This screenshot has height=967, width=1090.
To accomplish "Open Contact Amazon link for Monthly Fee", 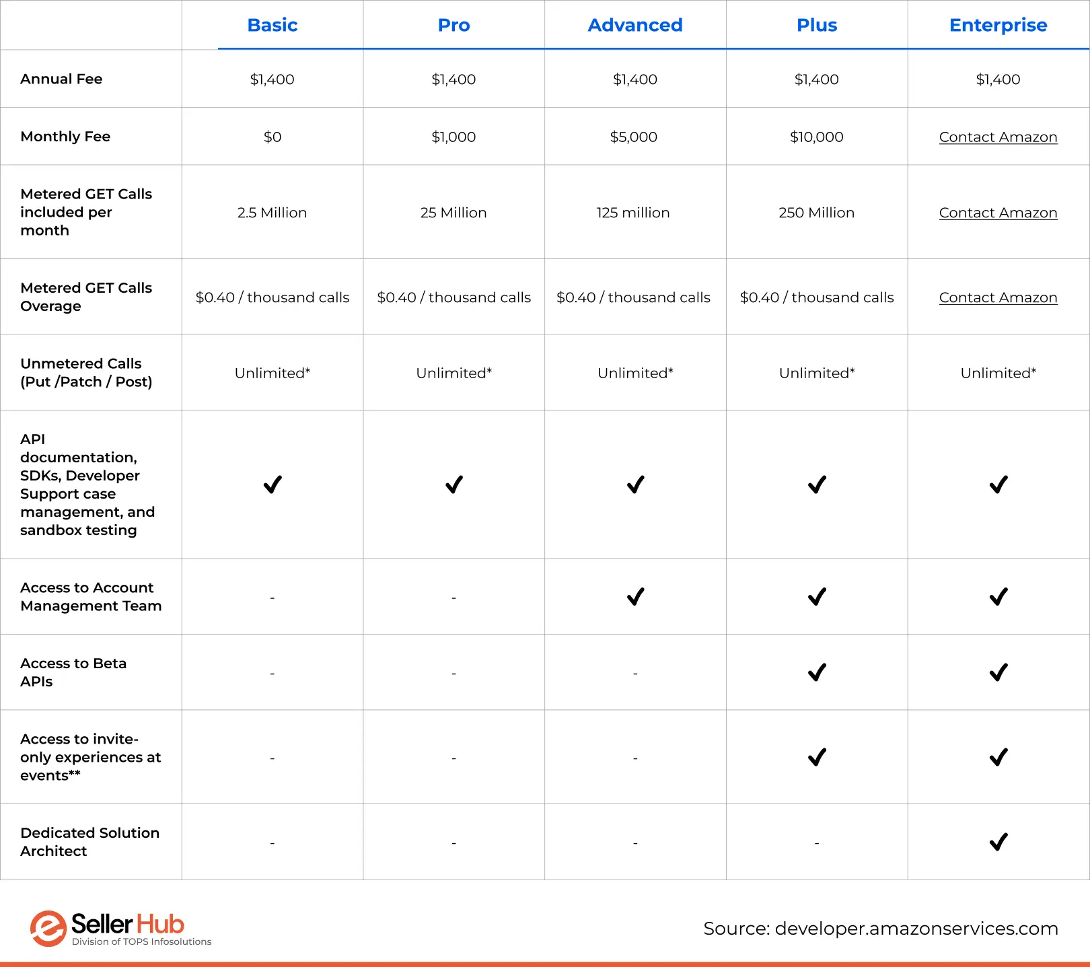I will tap(998, 137).
